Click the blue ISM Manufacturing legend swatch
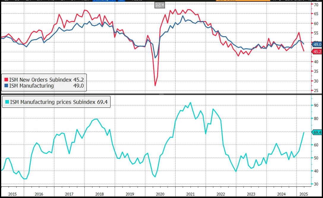The height and width of the screenshot is (198, 323). coord(6,85)
